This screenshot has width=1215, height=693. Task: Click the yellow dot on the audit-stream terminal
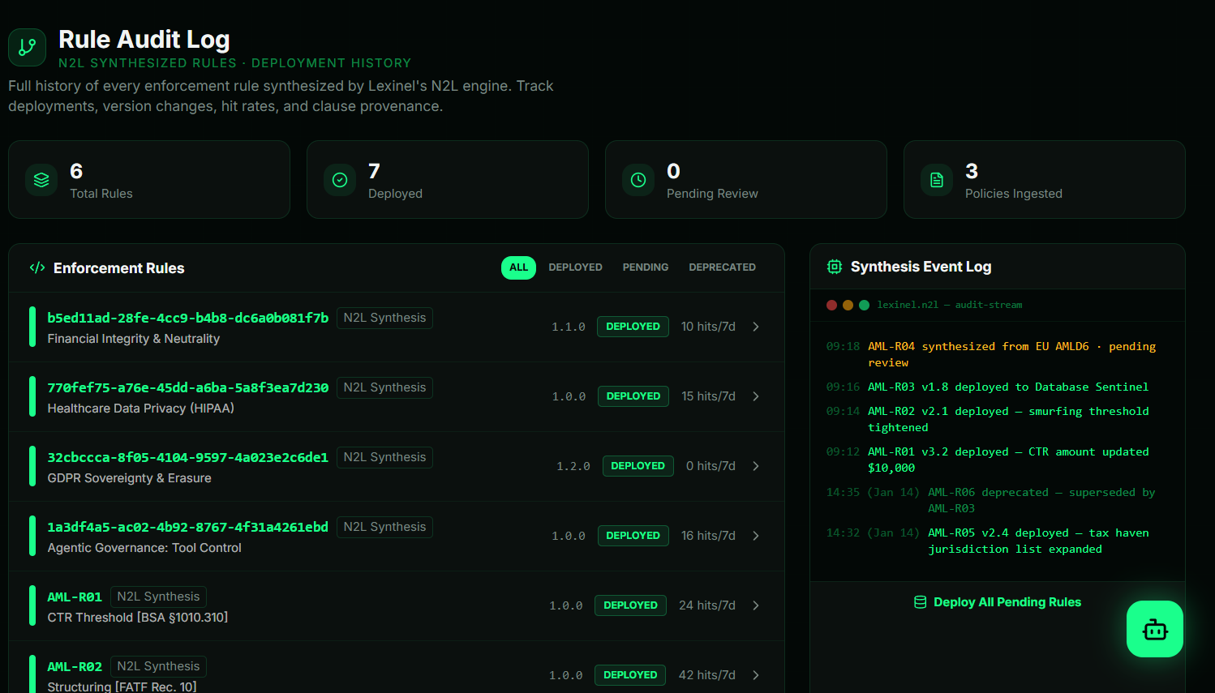click(848, 305)
